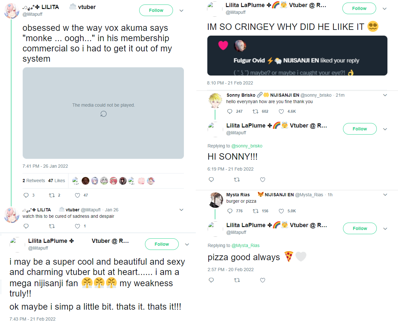Like Sonny Brisko's tweet with 4.6K likes
The width and height of the screenshot is (398, 327).
pyautogui.click(x=281, y=111)
